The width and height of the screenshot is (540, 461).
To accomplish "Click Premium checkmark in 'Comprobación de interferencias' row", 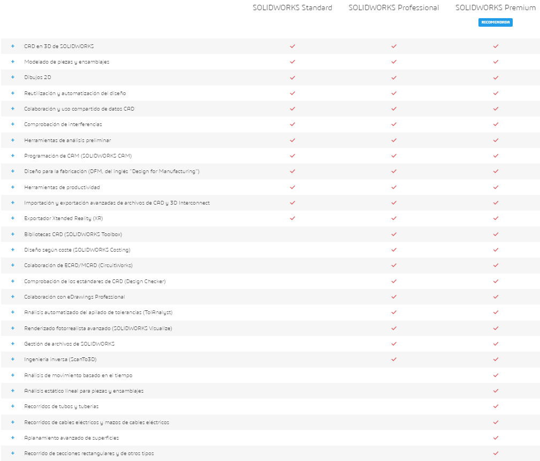I will point(496,124).
